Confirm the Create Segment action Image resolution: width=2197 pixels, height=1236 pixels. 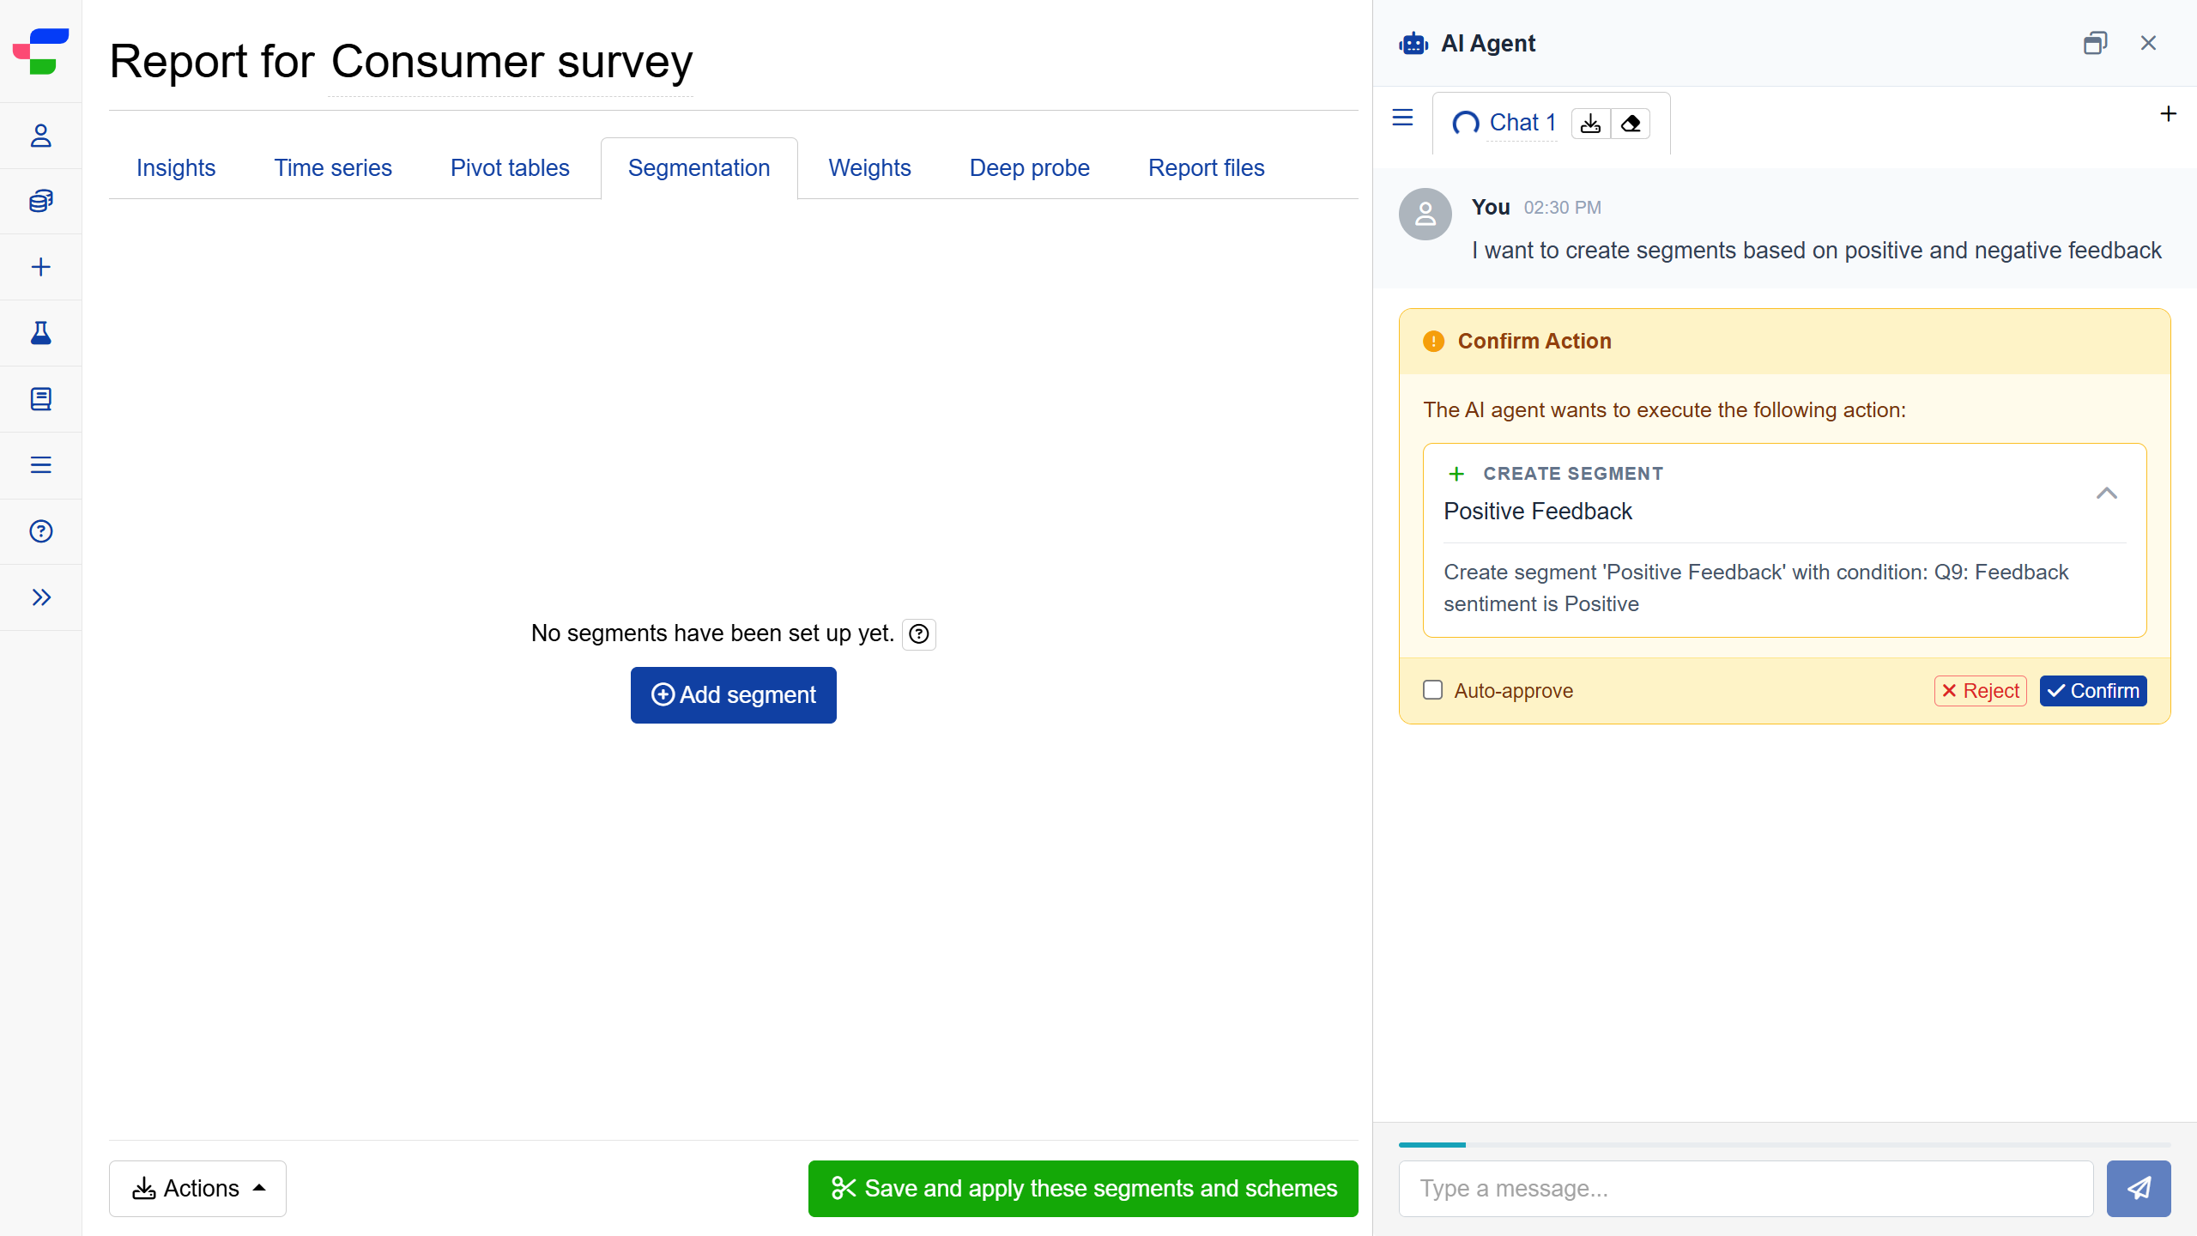click(x=2092, y=690)
